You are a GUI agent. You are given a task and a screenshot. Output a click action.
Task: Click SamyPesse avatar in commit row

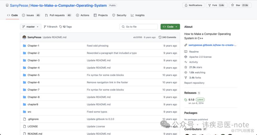24,37
